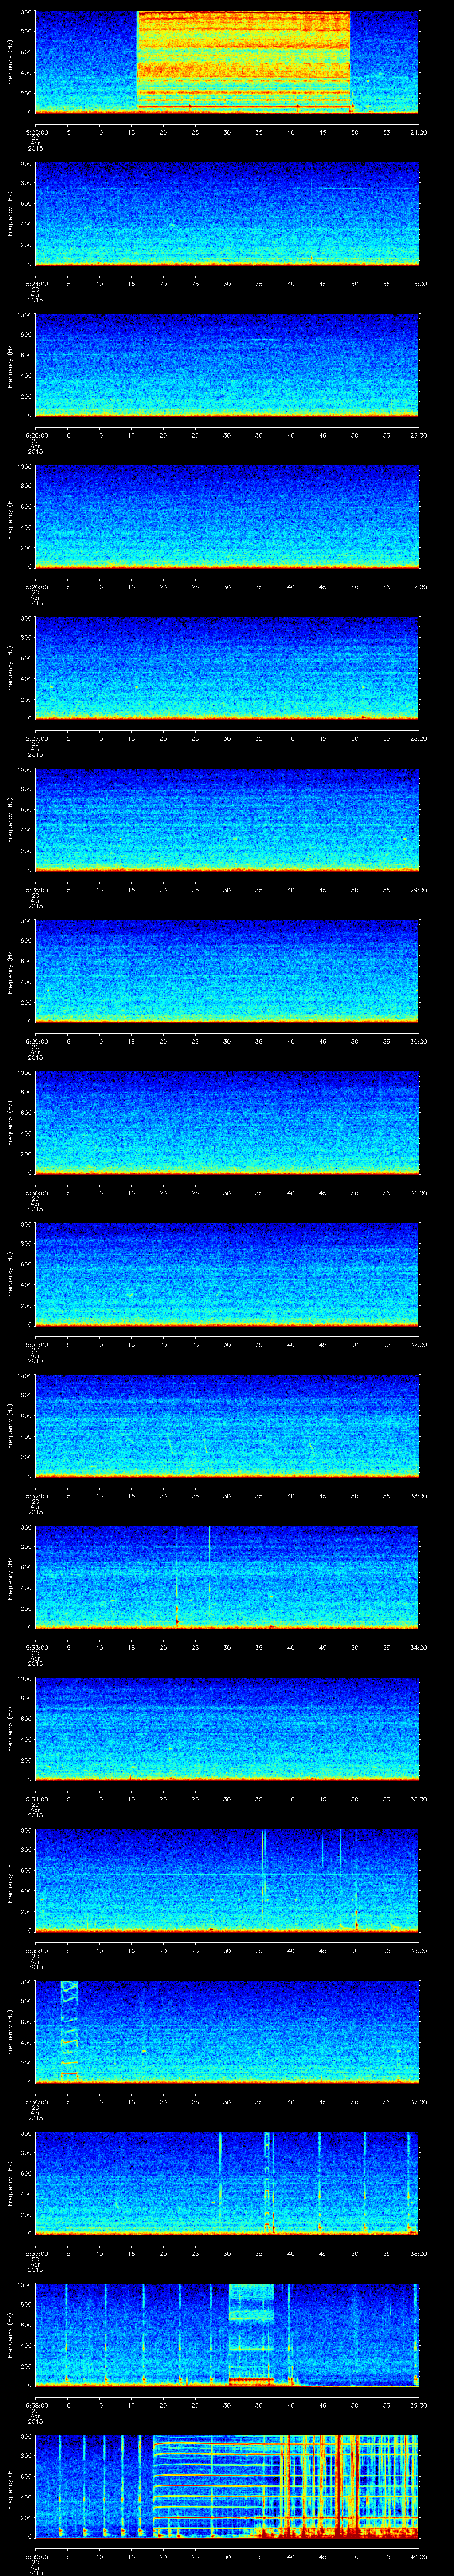This screenshot has height=2576, width=454.
Task: Click the 5:35:00 start time label
Action: tap(36, 1950)
